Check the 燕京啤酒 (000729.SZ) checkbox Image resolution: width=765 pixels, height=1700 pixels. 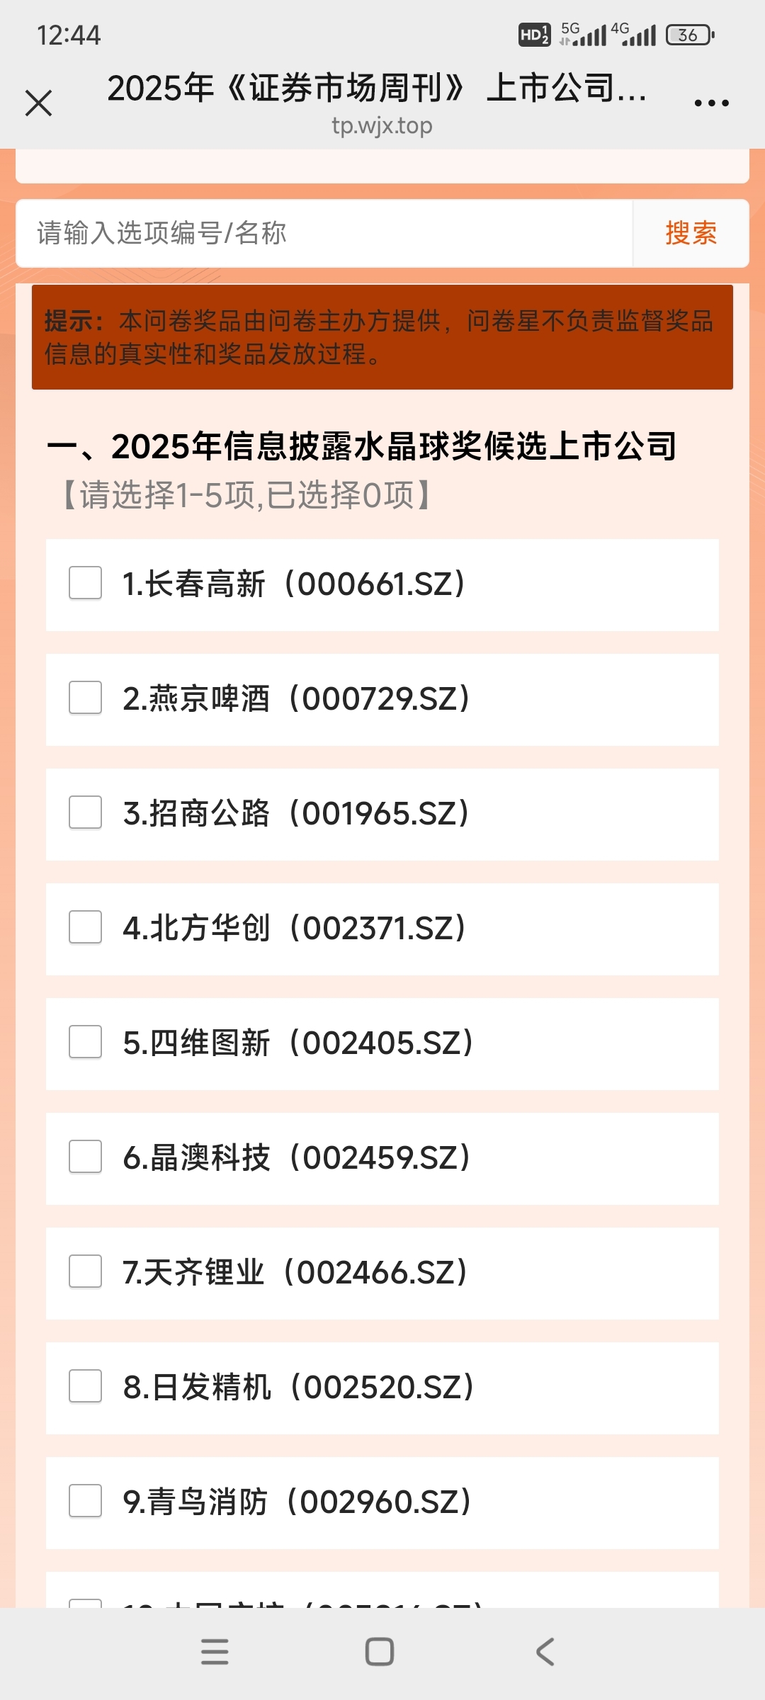85,698
